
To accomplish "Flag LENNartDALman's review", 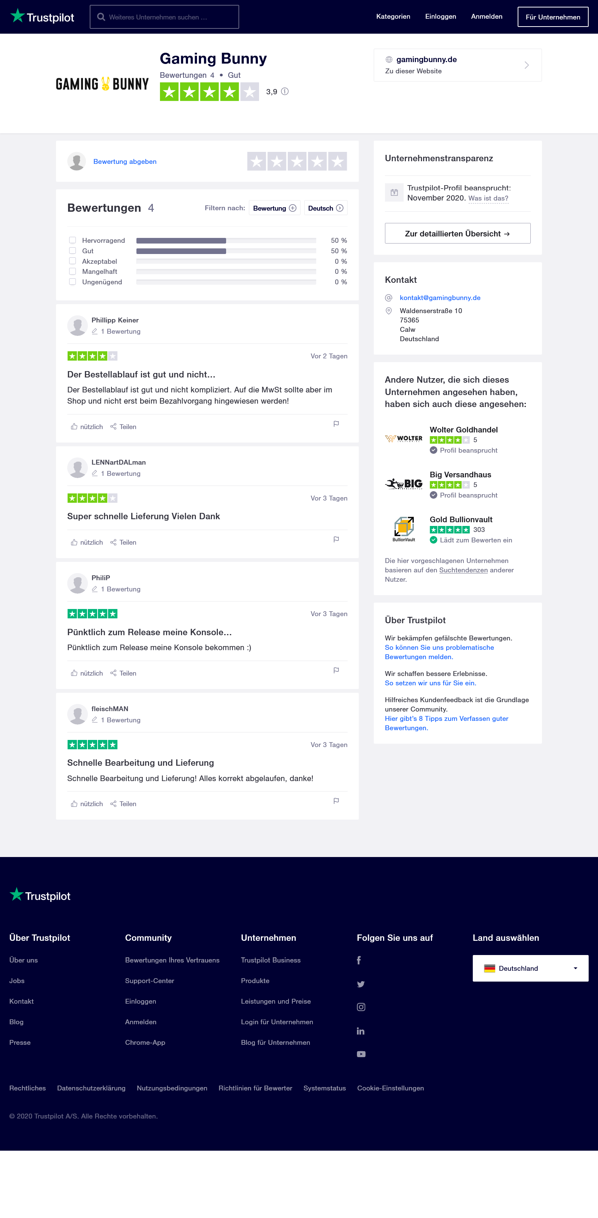I will pos(336,539).
